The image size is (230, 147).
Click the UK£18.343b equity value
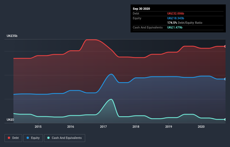pyautogui.click(x=176, y=18)
